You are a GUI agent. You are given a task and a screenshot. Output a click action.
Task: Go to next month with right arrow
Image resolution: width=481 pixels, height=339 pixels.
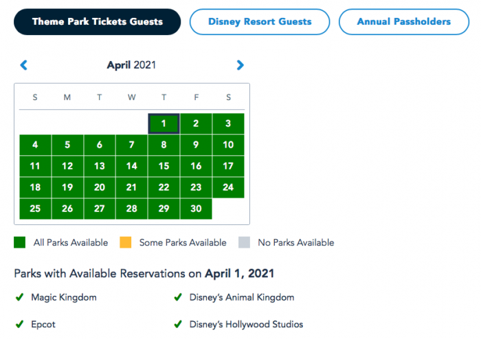(240, 65)
